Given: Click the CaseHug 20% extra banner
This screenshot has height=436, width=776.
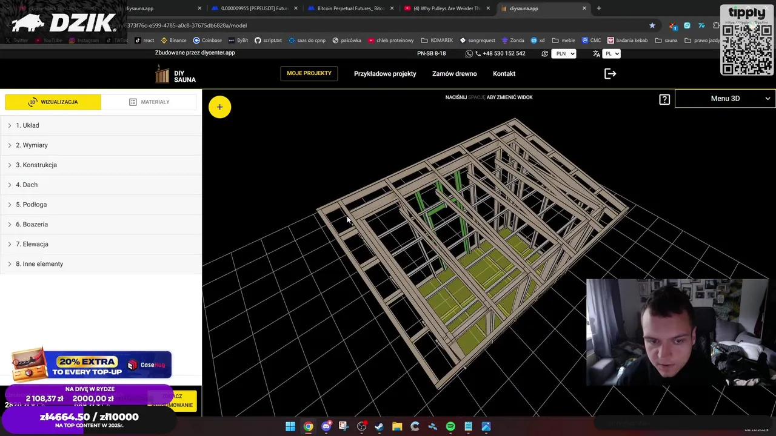Looking at the screenshot, I should tap(92, 364).
